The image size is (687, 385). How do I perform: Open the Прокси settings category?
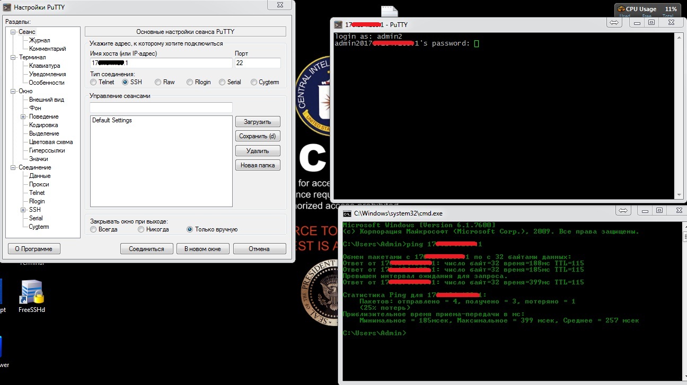click(x=39, y=184)
